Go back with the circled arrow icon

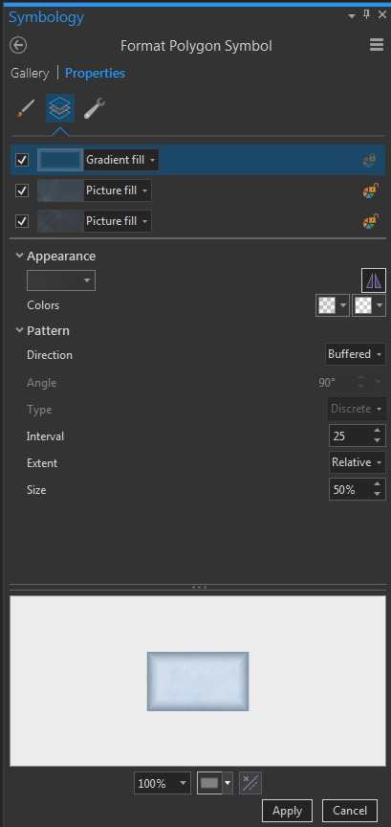18,45
